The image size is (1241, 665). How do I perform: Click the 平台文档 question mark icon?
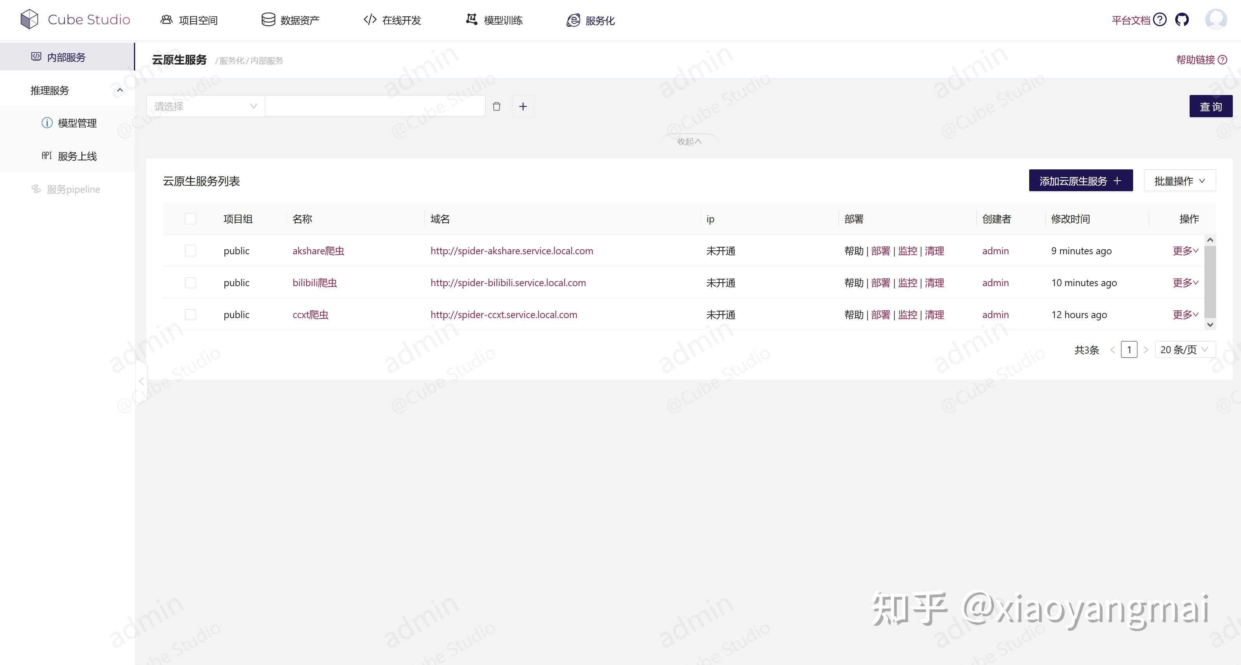tap(1160, 20)
